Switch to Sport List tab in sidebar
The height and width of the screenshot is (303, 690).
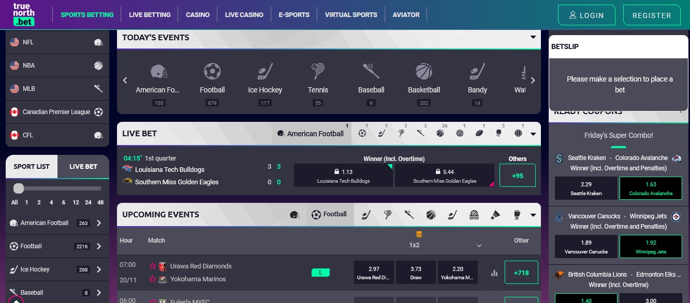pyautogui.click(x=32, y=167)
